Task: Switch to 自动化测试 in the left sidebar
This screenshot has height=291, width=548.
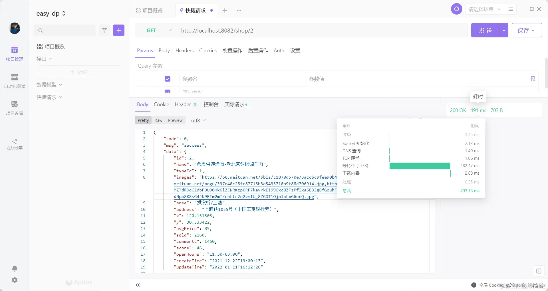Action: (x=15, y=82)
